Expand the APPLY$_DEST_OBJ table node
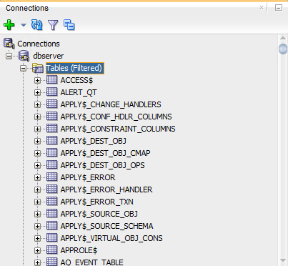288x266 pixels. [37, 141]
